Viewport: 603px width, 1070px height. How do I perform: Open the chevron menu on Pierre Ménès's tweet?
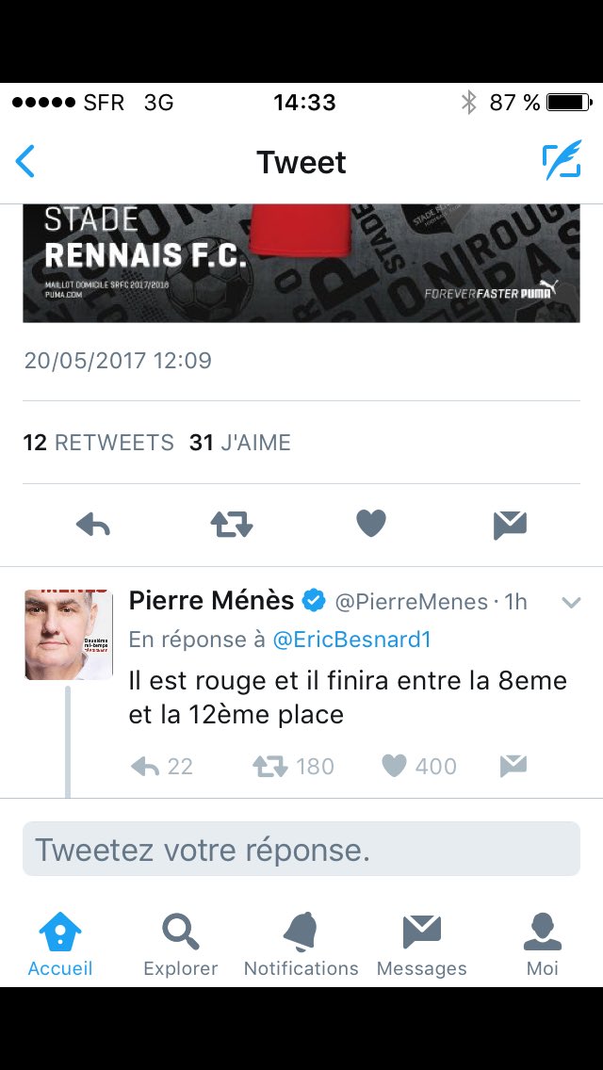point(571,602)
